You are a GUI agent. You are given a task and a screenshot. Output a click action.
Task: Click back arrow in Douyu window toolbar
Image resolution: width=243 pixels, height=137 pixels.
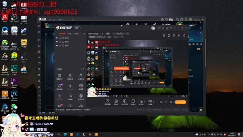click(x=50, y=19)
